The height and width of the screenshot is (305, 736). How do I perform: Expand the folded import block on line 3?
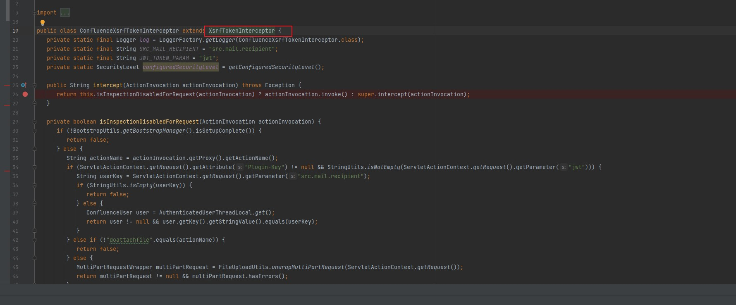click(x=34, y=13)
